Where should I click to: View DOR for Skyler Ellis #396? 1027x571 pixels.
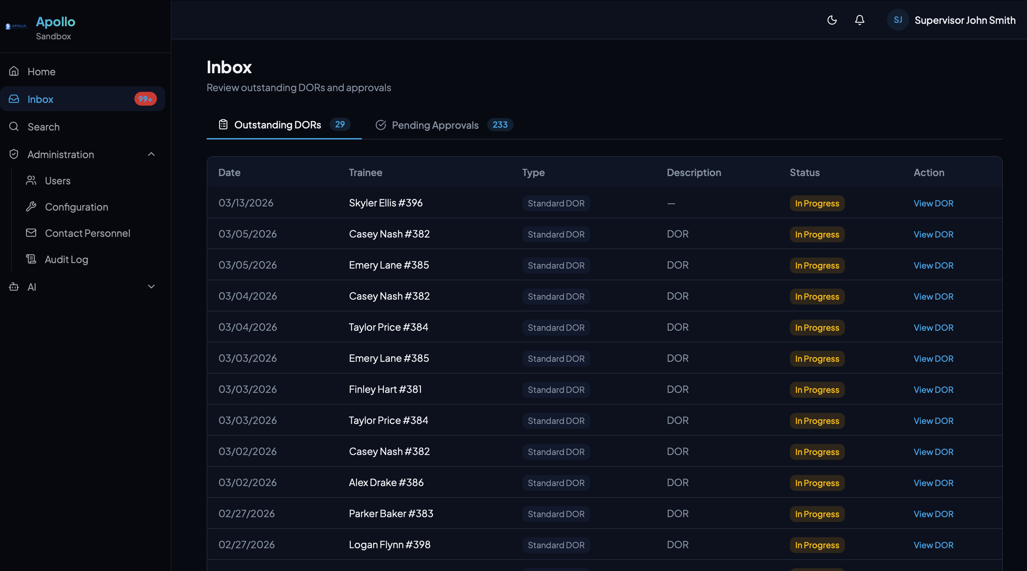click(x=933, y=203)
